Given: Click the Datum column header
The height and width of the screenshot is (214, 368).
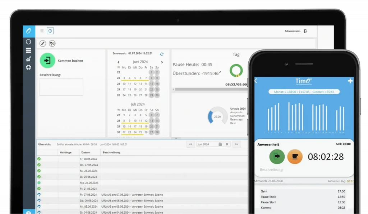Looking at the screenshot, I should pos(86,152).
